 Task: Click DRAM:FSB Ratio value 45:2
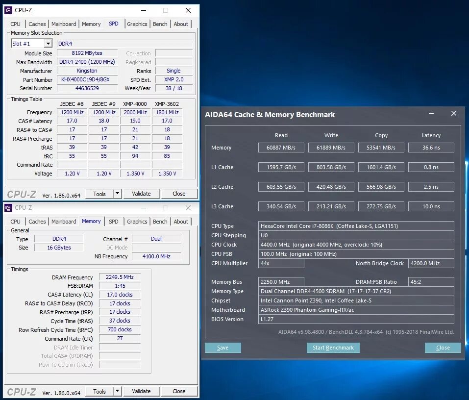pyautogui.click(x=431, y=282)
